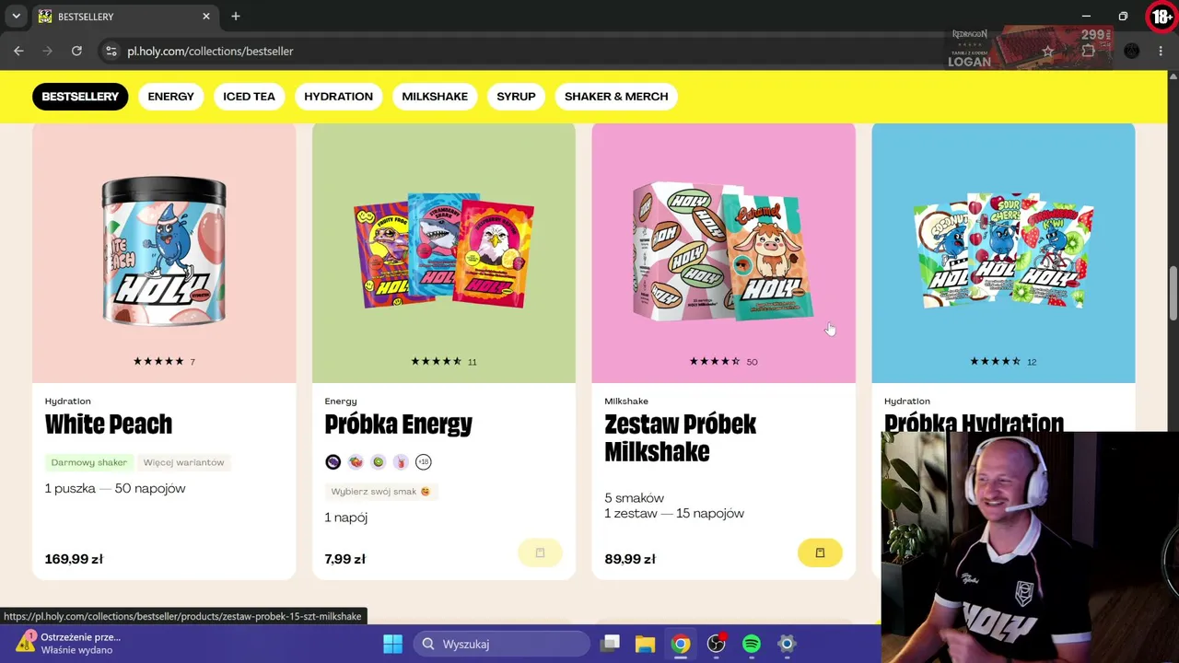1179x663 pixels.
Task: Select the red drink flavor swatch
Action: [401, 462]
